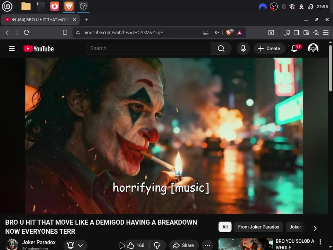Click the page vertical scrollbar

coord(331,68)
